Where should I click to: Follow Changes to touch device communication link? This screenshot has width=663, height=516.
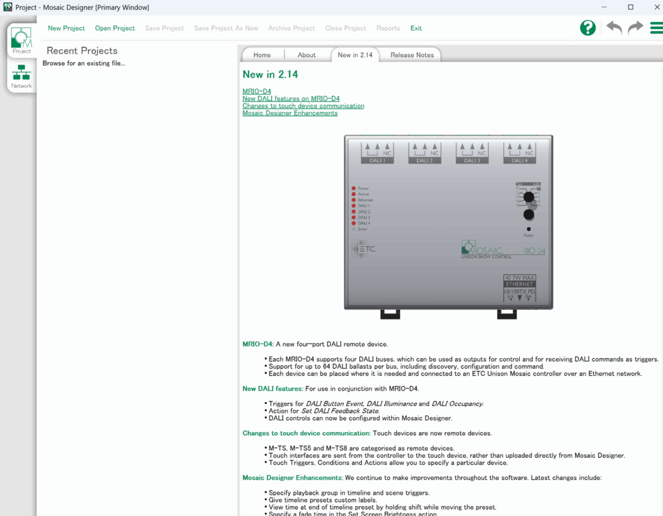(303, 105)
